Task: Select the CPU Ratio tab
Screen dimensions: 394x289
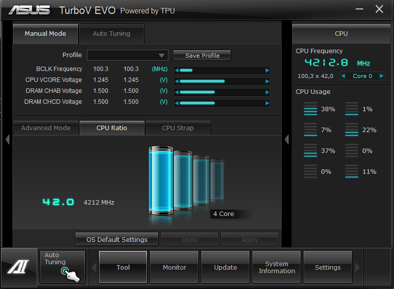Action: (112, 128)
